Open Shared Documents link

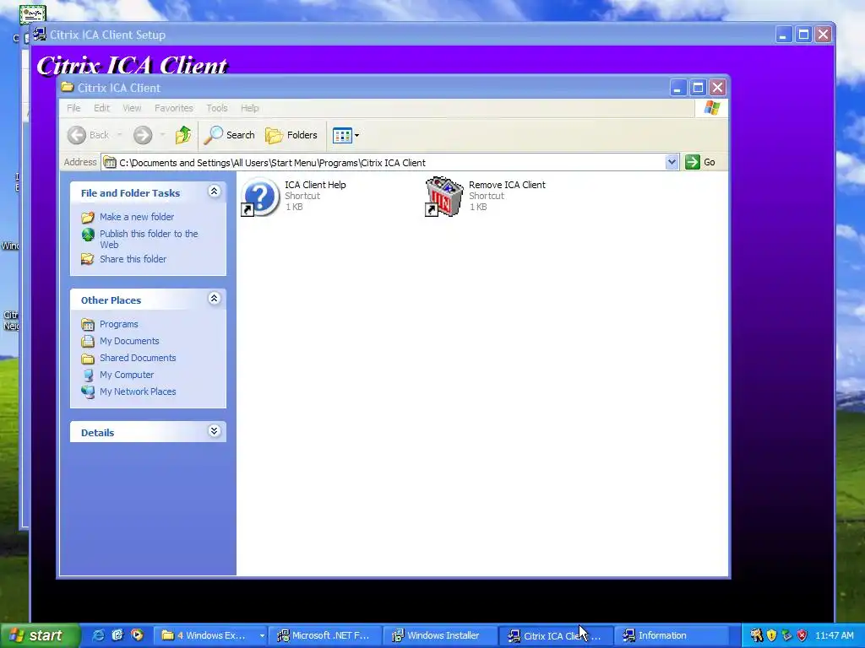138,358
